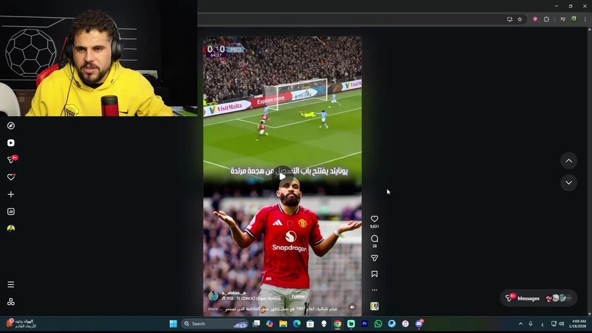Screen dimensions: 592x333
Task: Open the Explore compass icon in sidebar
Action: click(11, 126)
